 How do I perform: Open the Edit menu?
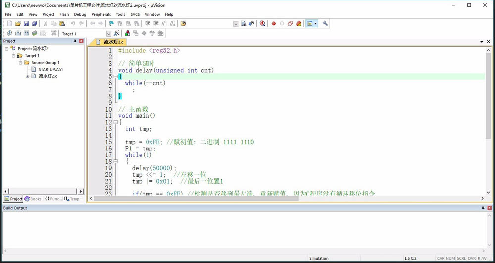tap(20, 14)
